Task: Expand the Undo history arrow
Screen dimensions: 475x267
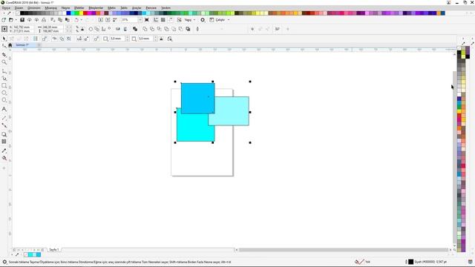Action: [x=81, y=20]
